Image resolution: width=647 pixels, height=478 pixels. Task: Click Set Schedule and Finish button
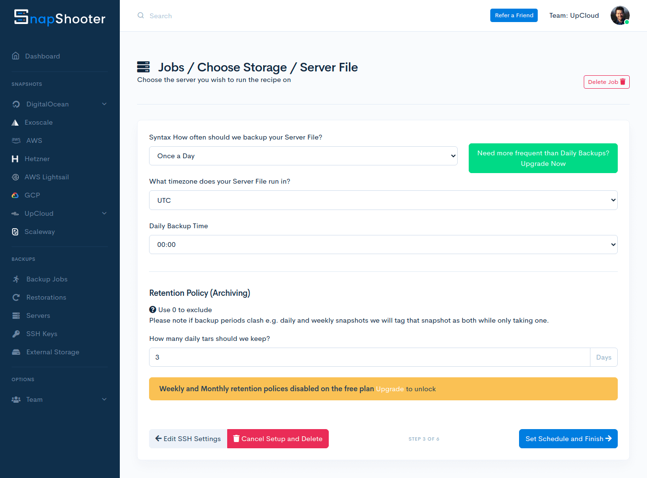tap(568, 439)
